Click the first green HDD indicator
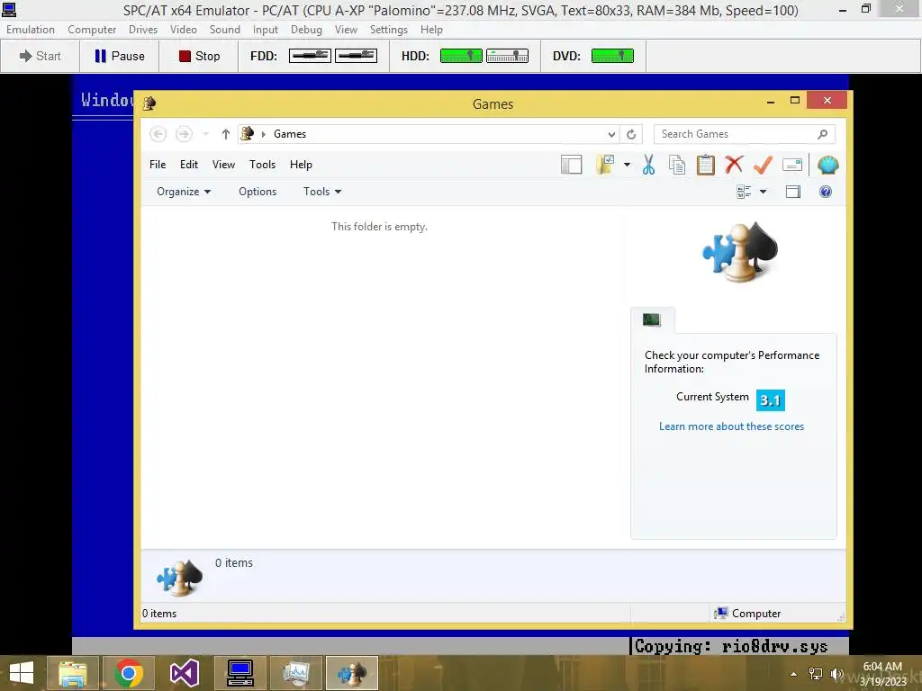The height and width of the screenshot is (691, 922). pos(461,56)
